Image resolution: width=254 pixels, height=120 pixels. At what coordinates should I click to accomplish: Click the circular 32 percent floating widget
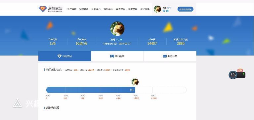pos(233,75)
